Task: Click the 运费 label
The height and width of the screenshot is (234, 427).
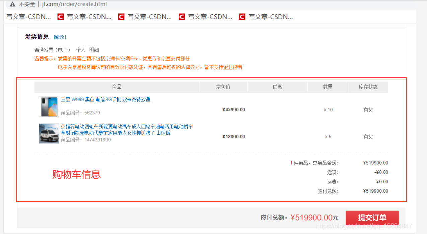Action: (x=333, y=182)
